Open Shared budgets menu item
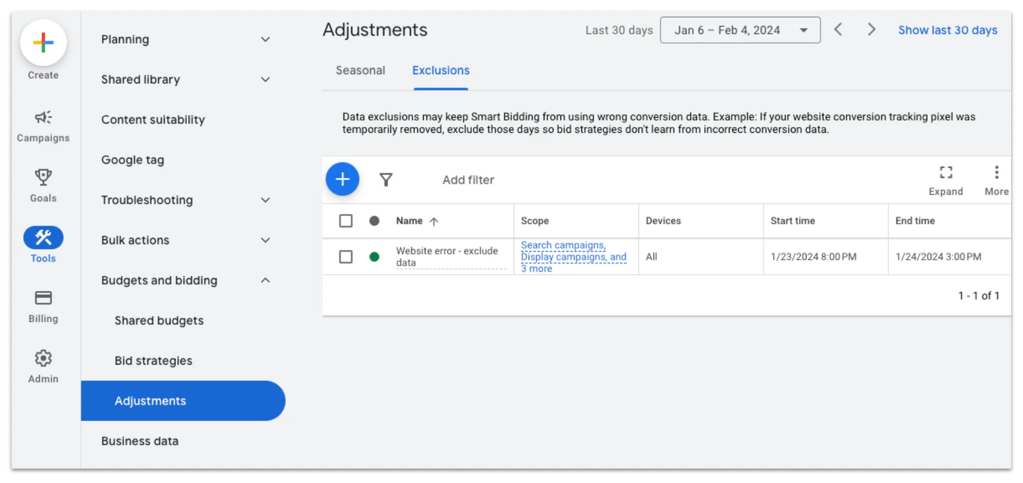Viewport: 1023px width, 483px height. point(159,321)
